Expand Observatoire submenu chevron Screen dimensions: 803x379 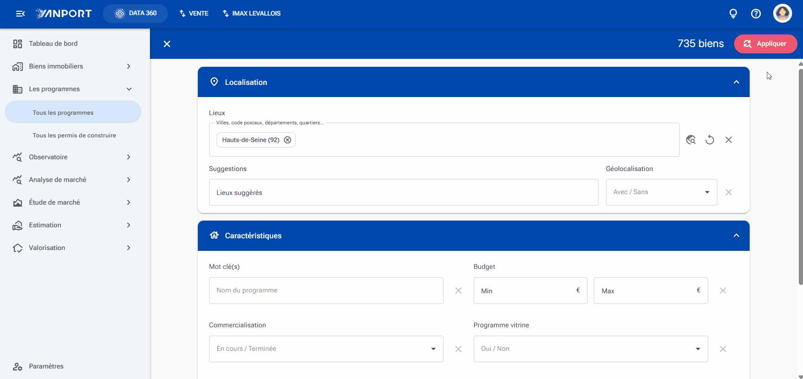(x=129, y=157)
